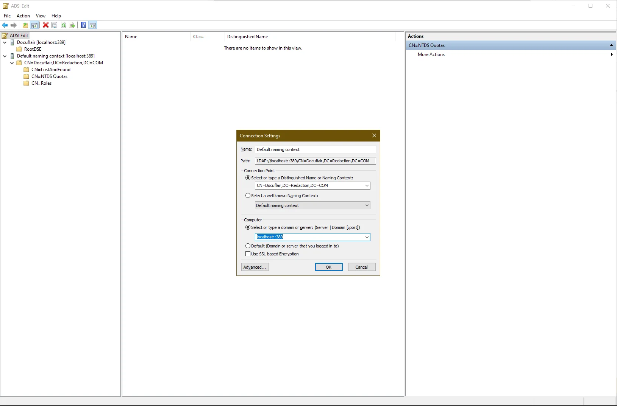
Task: Open the Distinguished Name combo box dropdown
Action: pyautogui.click(x=367, y=186)
